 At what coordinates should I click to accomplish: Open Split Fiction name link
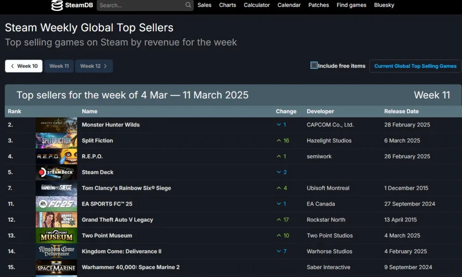[97, 140]
